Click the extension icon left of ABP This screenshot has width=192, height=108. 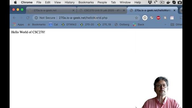coord(151,18)
